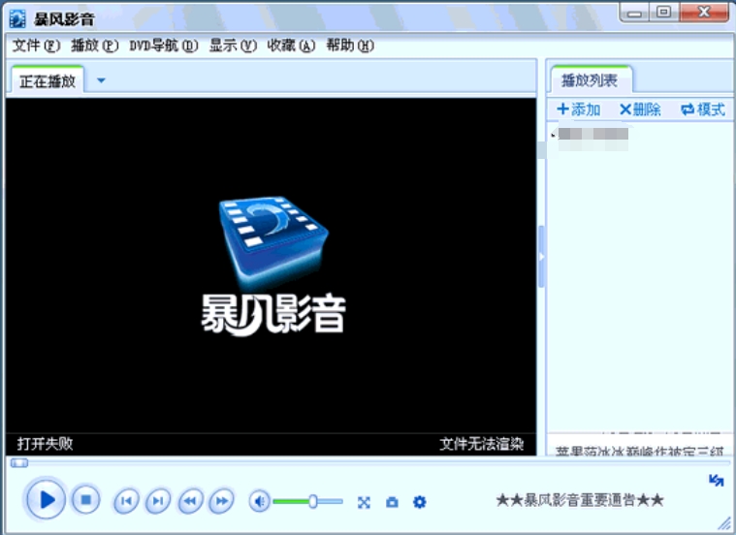Open settings via the gear icon

coord(420,502)
